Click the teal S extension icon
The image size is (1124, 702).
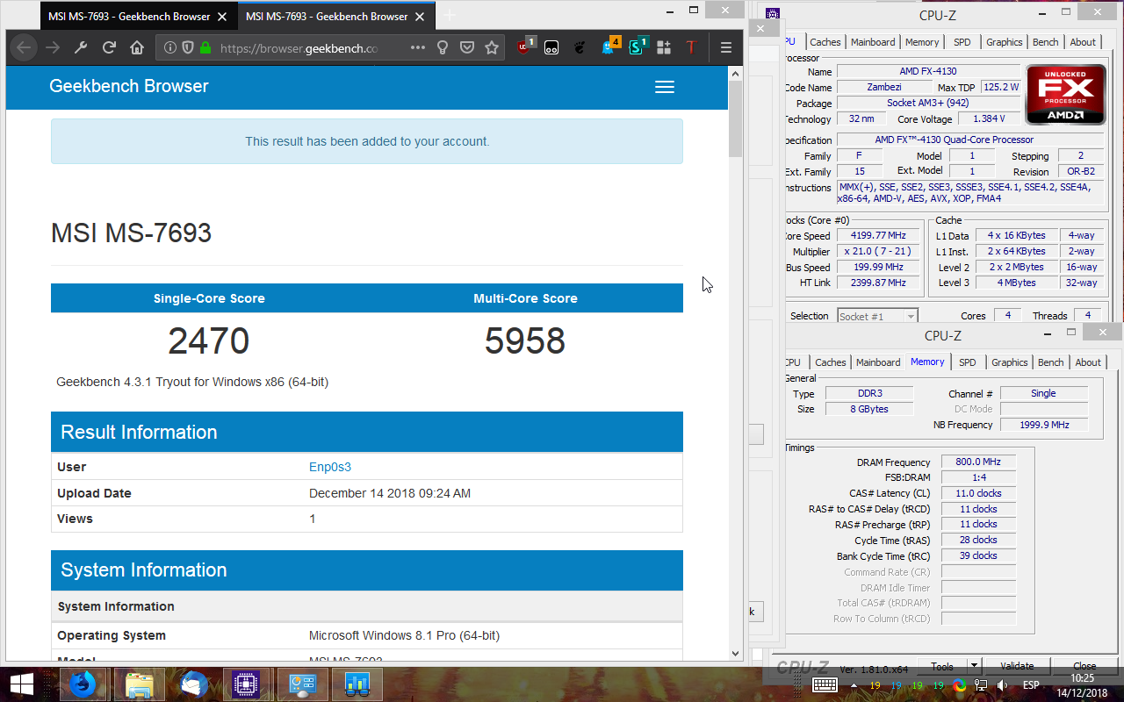pyautogui.click(x=638, y=47)
